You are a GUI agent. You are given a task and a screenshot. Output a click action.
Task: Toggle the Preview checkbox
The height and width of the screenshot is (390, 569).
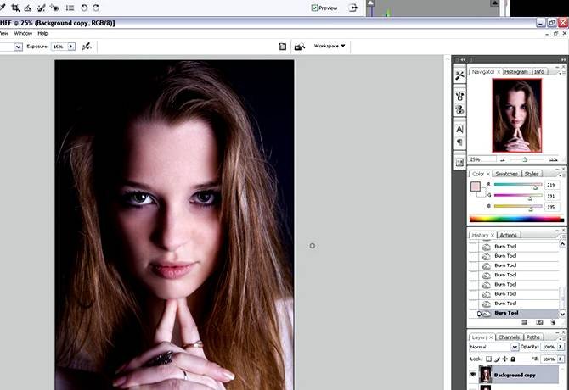tap(315, 8)
